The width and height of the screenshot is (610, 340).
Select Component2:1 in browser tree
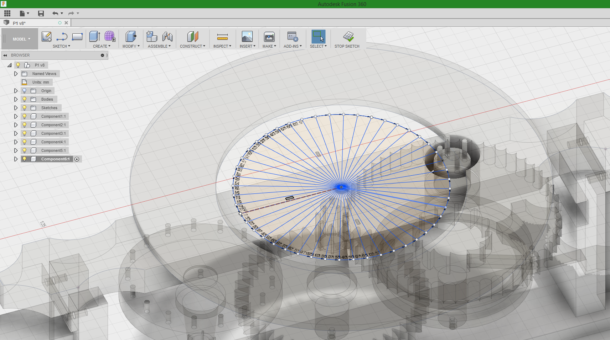coord(53,125)
